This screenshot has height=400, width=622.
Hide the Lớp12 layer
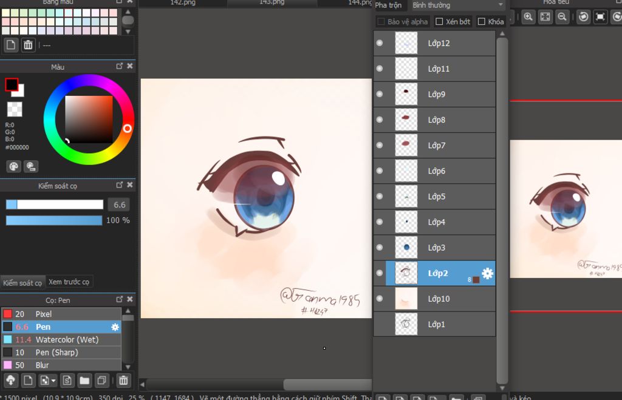pos(380,43)
